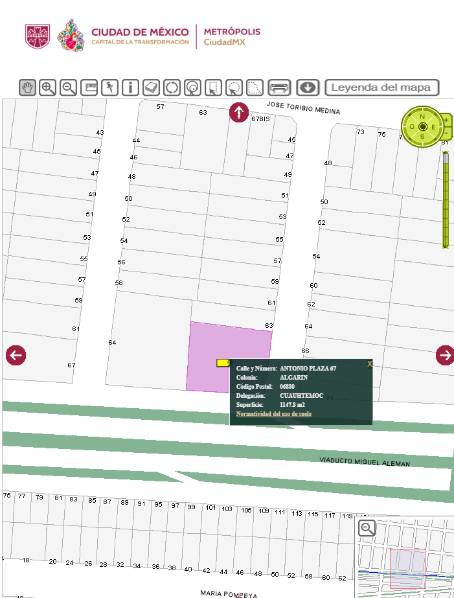This screenshot has width=454, height=598.
Task: Select the zoom in magnifier tool
Action: point(48,87)
